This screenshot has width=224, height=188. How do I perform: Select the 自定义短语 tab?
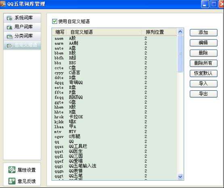[x=22, y=46]
